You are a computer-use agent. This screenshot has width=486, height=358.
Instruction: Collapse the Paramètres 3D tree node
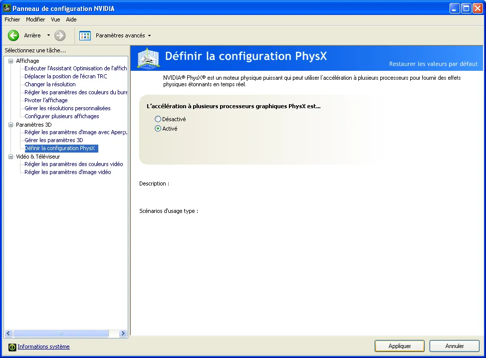11,125
